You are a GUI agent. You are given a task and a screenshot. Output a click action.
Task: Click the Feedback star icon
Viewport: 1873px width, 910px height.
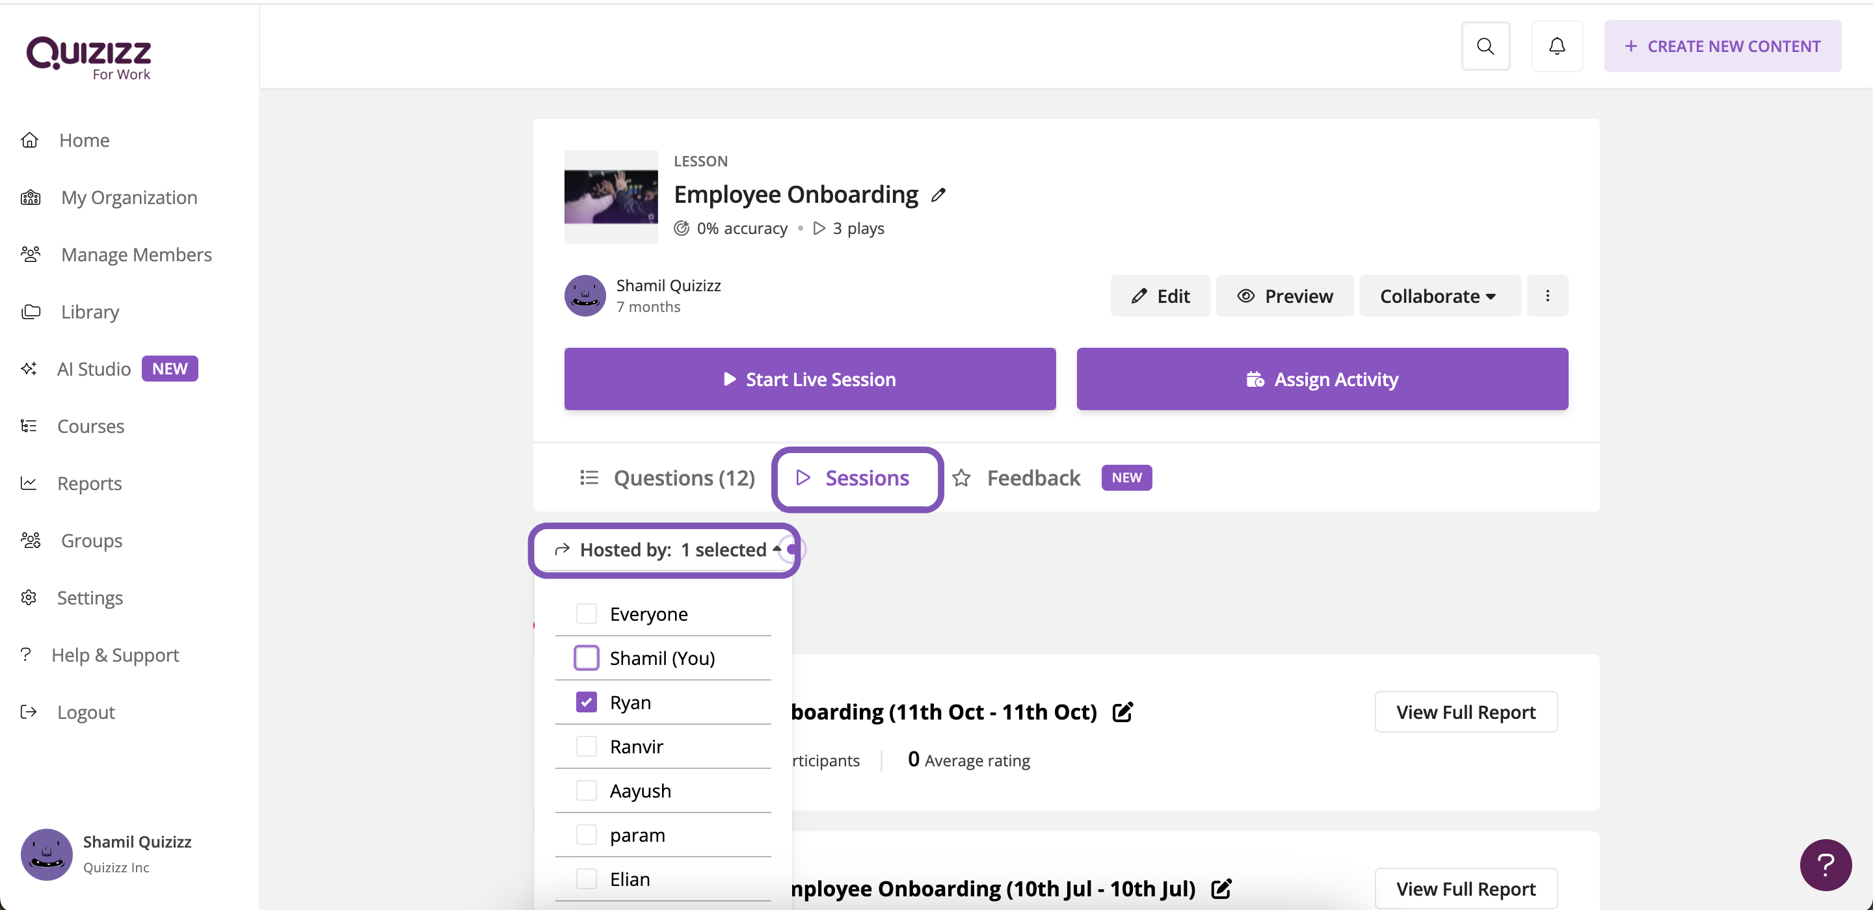[961, 478]
